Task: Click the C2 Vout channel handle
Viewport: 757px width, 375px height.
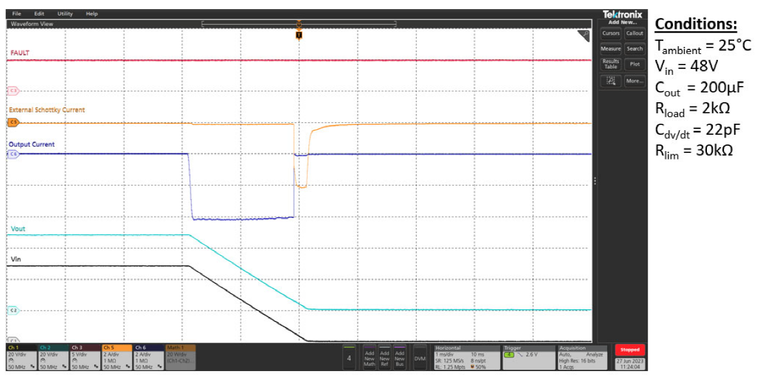Action: [x=12, y=310]
